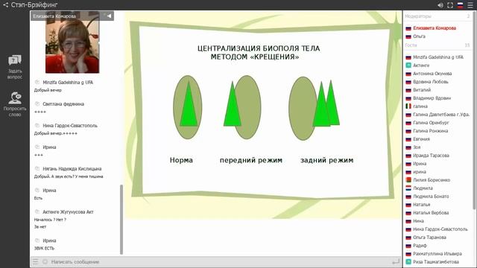Select guest Minzifa Gadelshina g UFA
The height and width of the screenshot is (268, 477).
(437, 57)
